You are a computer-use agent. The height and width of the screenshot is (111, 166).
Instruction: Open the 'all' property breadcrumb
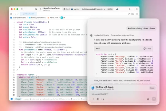pos(63,18)
